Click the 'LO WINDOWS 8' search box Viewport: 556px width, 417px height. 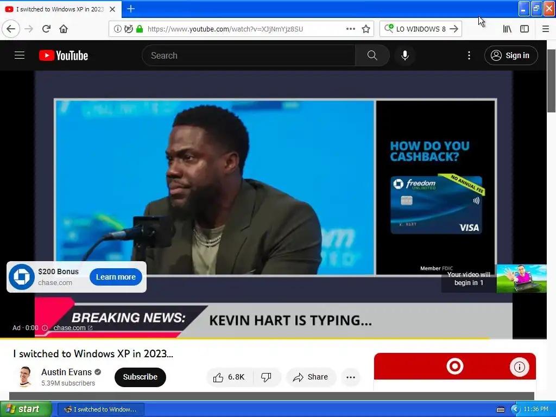coord(421,29)
